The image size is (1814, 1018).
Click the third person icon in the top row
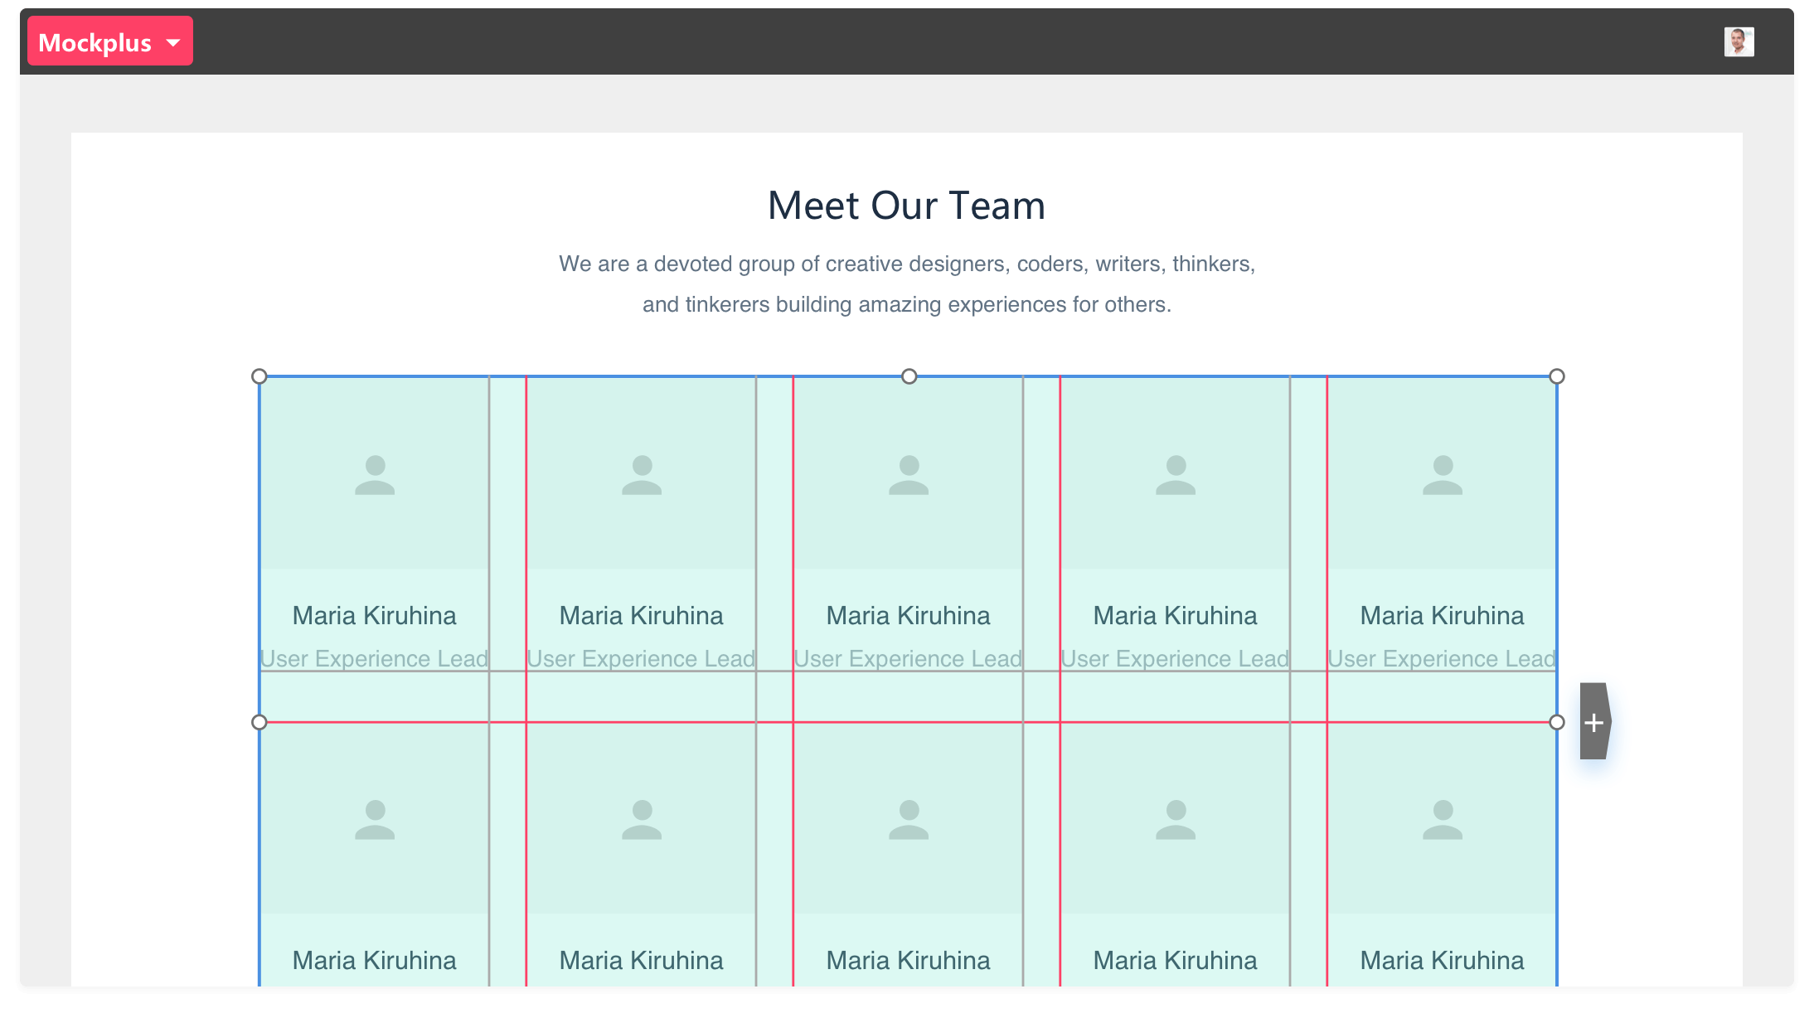point(909,475)
